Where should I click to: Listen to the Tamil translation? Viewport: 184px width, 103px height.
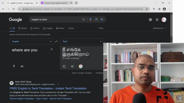pyautogui.click(x=72, y=66)
